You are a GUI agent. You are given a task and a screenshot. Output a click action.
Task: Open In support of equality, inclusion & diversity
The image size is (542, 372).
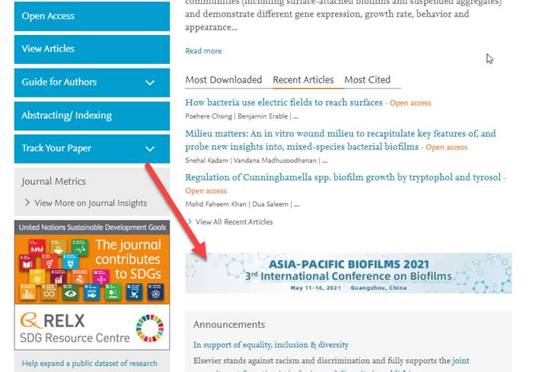pyautogui.click(x=270, y=345)
